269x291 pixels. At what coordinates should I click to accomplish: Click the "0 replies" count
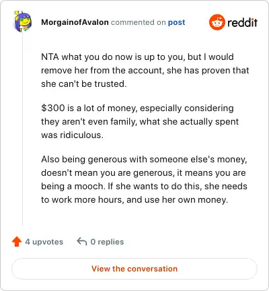(x=107, y=242)
